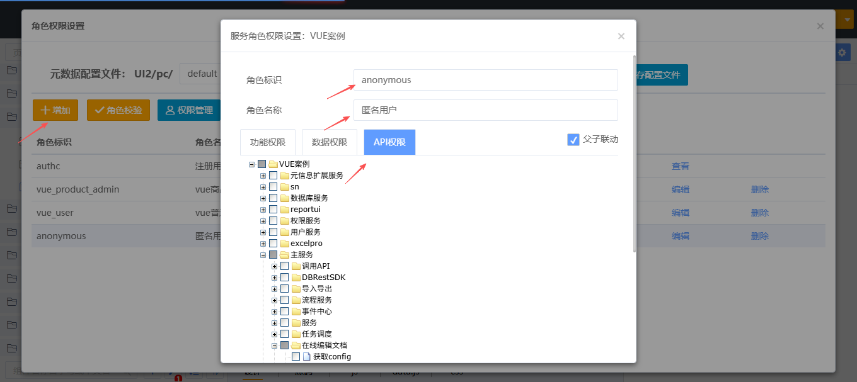Expand the 元信息扩展服务 tree node
This screenshot has width=857, height=382.
[x=263, y=176]
